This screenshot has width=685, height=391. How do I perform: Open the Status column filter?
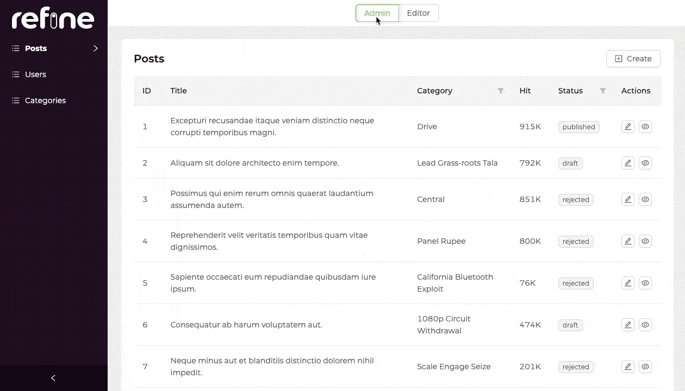[x=602, y=91]
